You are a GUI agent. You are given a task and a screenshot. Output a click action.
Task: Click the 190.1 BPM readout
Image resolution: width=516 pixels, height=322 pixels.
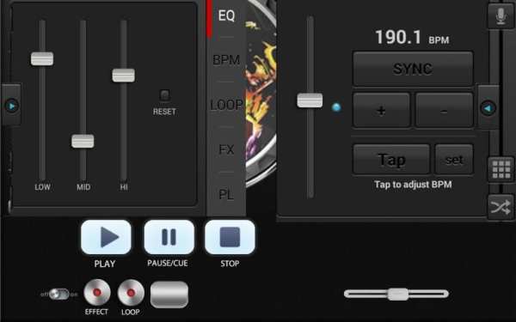(412, 37)
